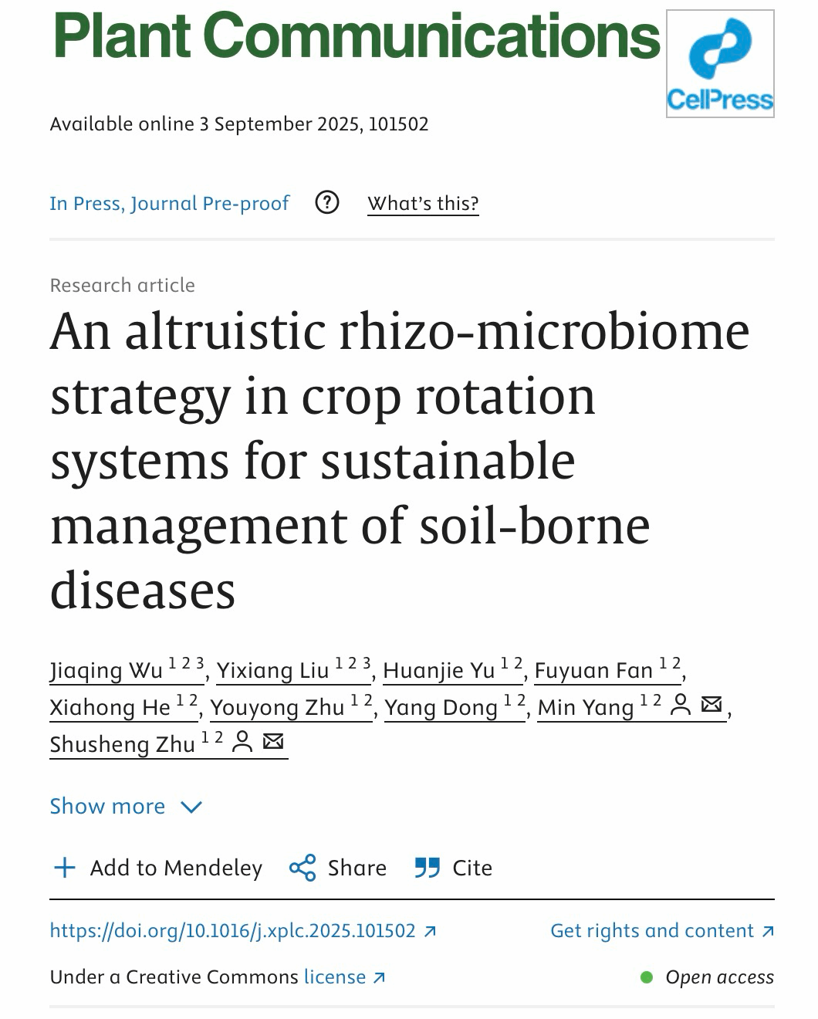Click Min Yang's email envelope icon

coord(712,705)
